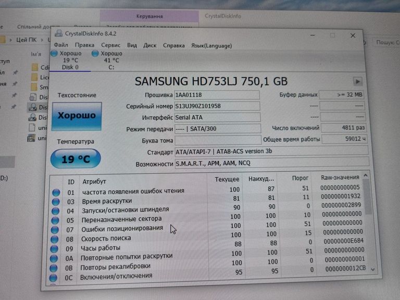Click status orb of attribute 03

(x=56, y=202)
